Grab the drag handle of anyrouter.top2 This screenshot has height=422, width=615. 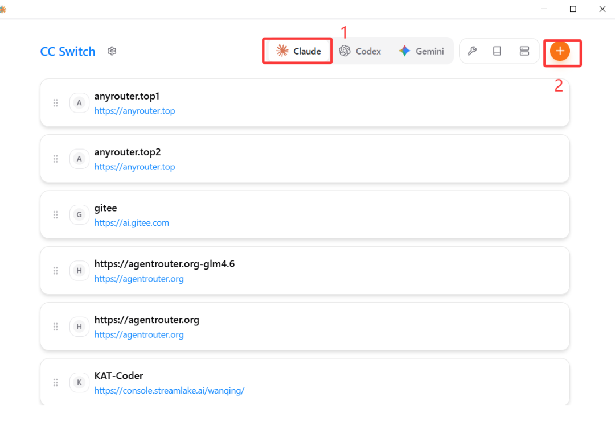pos(56,159)
